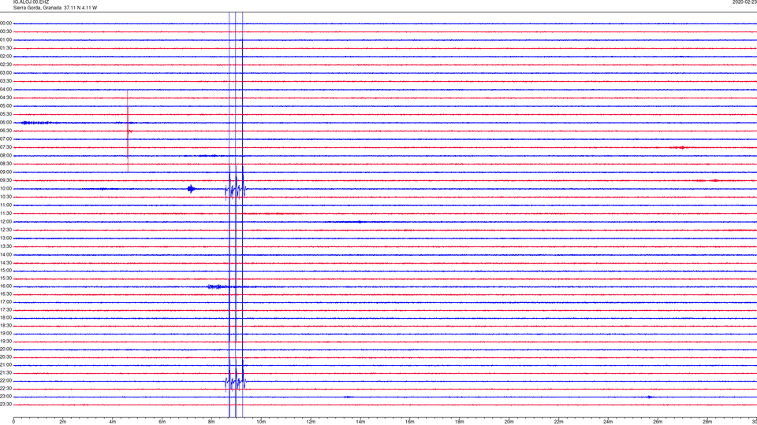Click the 10m tick label on time axis

click(261, 422)
